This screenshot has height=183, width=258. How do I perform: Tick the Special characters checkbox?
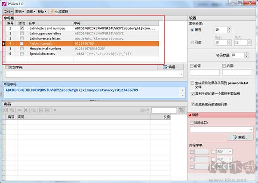[21, 53]
